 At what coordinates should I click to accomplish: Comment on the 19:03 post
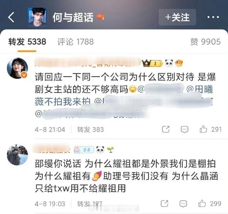[183, 204]
